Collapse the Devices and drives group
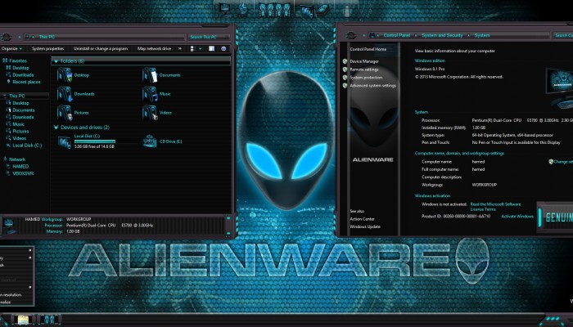This screenshot has height=327, width=573. [56, 128]
